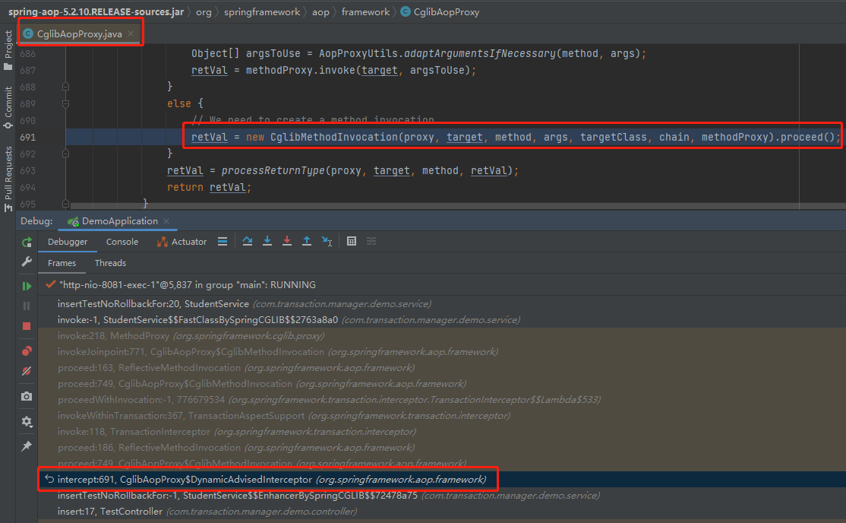Step into with the blue down arrow
Screen dimensions: 846x523
click(x=267, y=242)
